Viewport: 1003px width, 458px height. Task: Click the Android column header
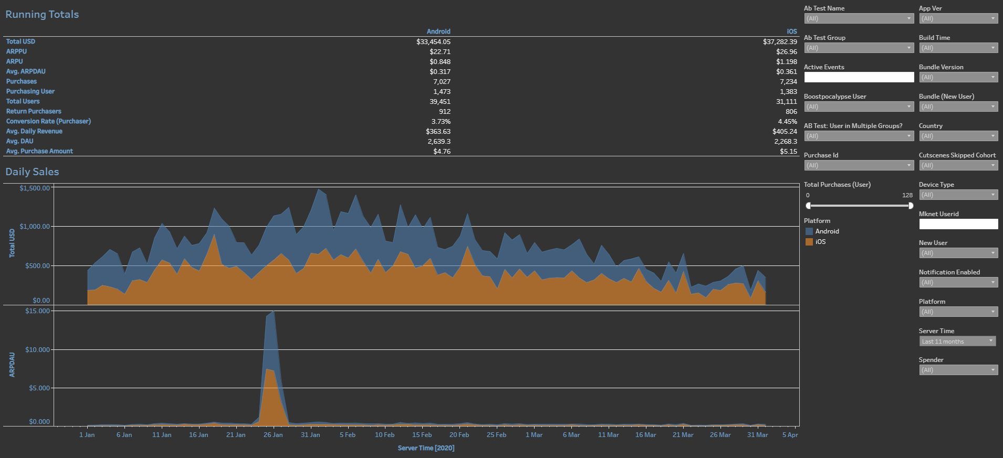click(x=438, y=31)
